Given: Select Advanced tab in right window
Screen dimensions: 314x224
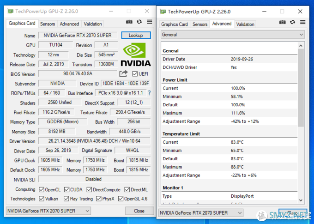Looking at the screenshot, I should (222, 24).
